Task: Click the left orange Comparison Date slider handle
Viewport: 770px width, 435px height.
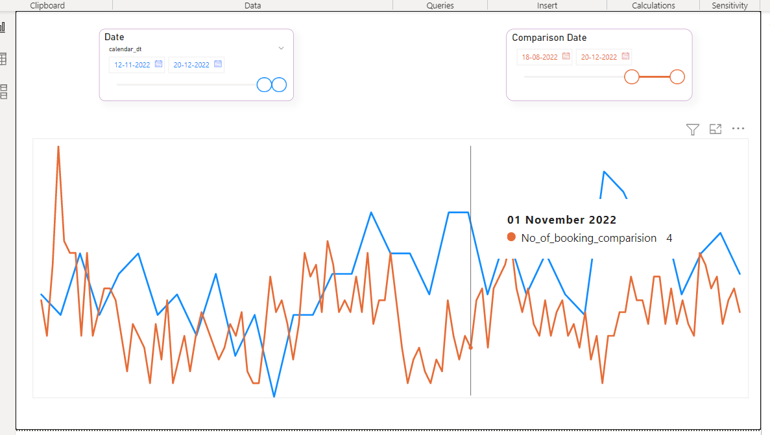Action: point(632,77)
